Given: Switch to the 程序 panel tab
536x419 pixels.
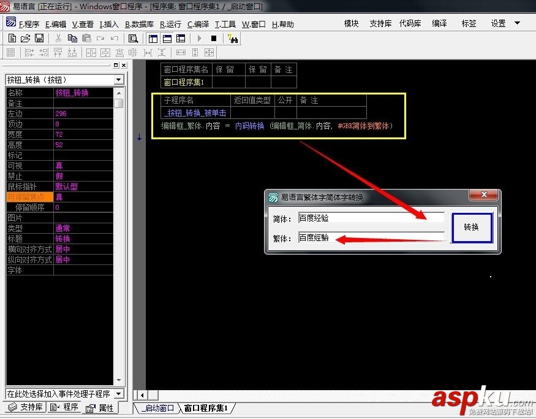Looking at the screenshot, I should point(64,407).
